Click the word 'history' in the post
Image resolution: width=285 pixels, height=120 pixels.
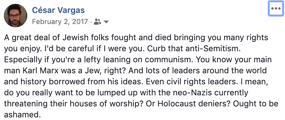pos(33,82)
